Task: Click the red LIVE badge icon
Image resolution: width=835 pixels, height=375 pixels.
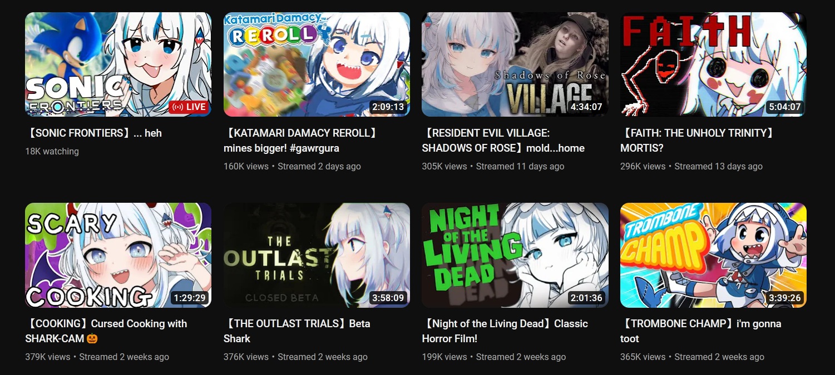Action: coord(189,107)
